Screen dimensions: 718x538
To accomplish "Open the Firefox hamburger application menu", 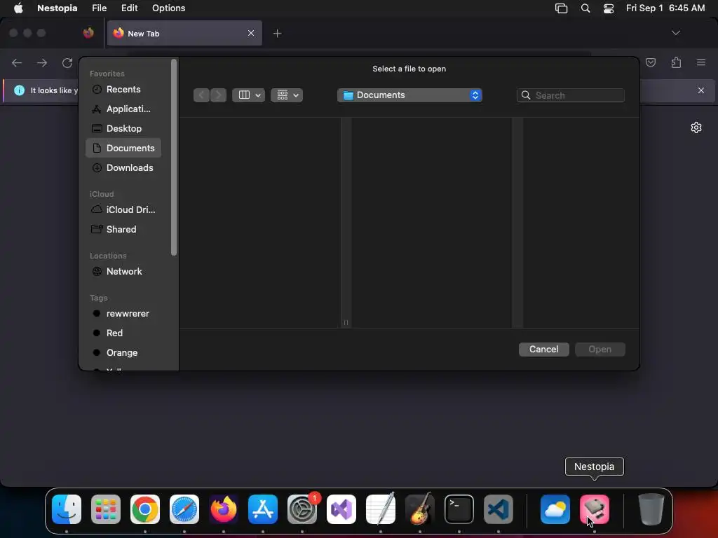I will (701, 62).
